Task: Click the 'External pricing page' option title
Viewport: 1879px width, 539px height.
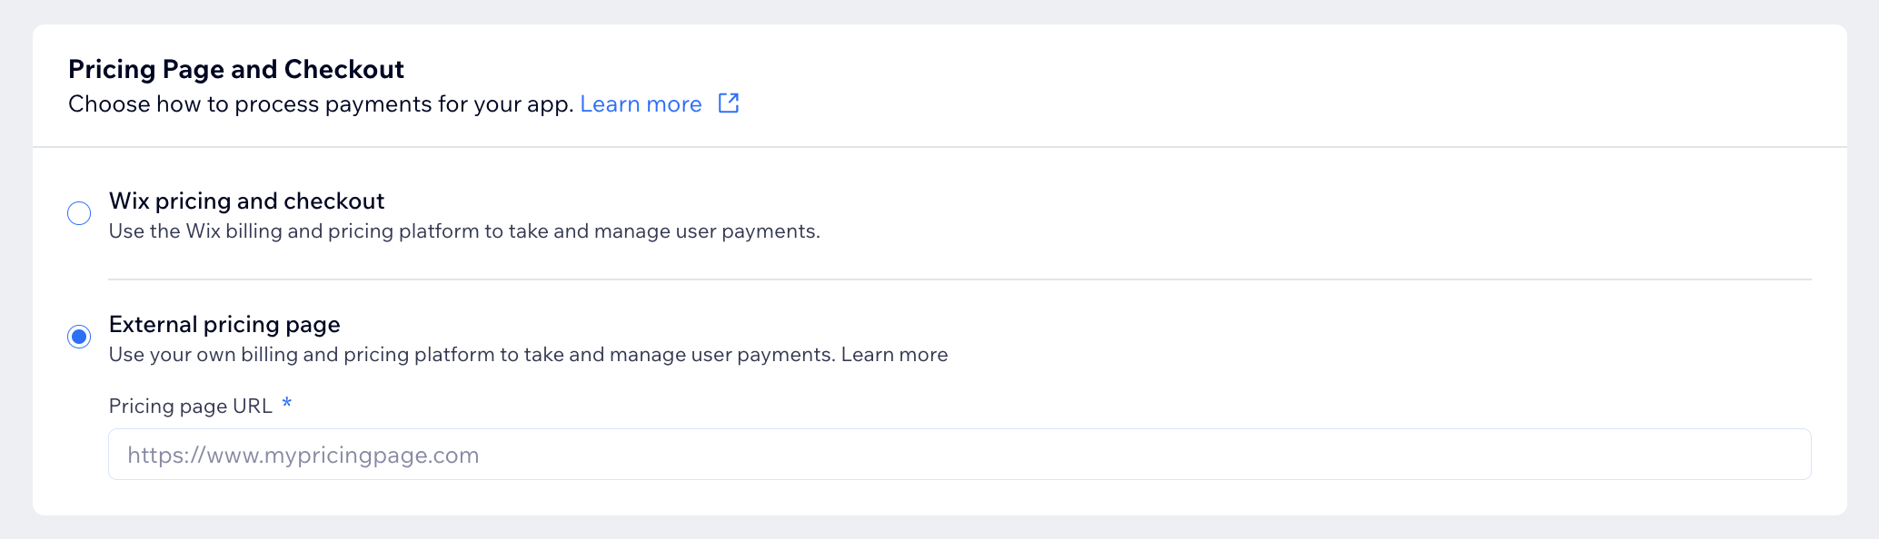Action: click(224, 324)
